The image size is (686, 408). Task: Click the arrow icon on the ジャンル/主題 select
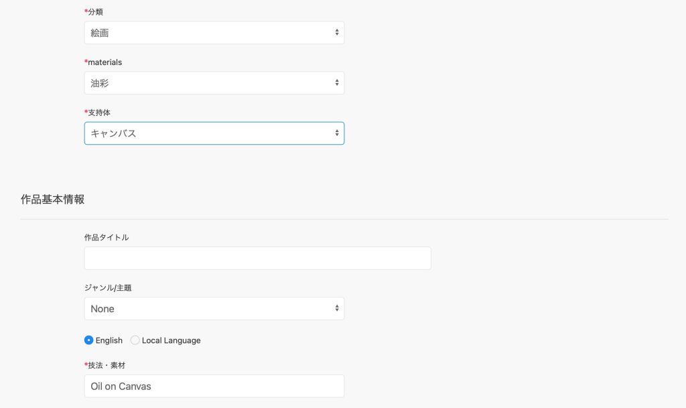pos(336,309)
